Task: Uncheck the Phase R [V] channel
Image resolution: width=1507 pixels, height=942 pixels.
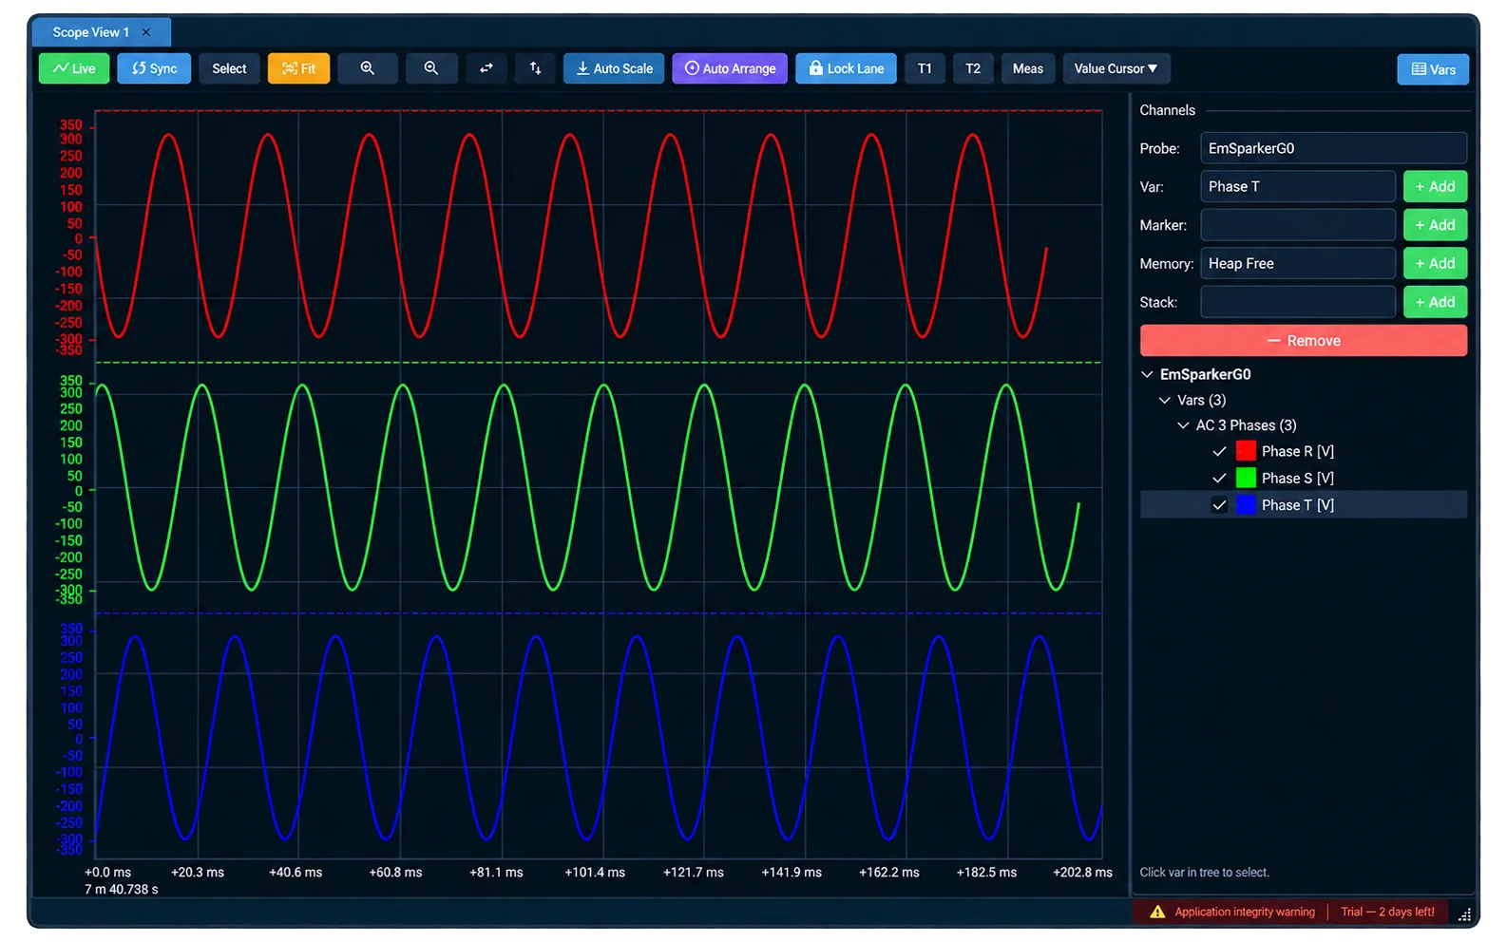Action: [1219, 452]
